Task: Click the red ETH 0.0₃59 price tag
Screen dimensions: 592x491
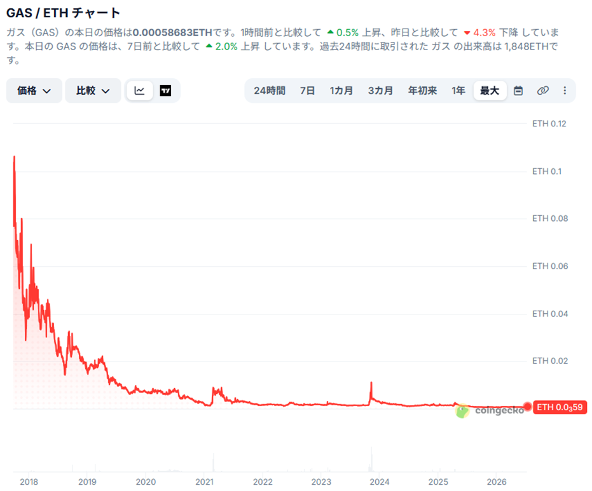Action: [560, 407]
